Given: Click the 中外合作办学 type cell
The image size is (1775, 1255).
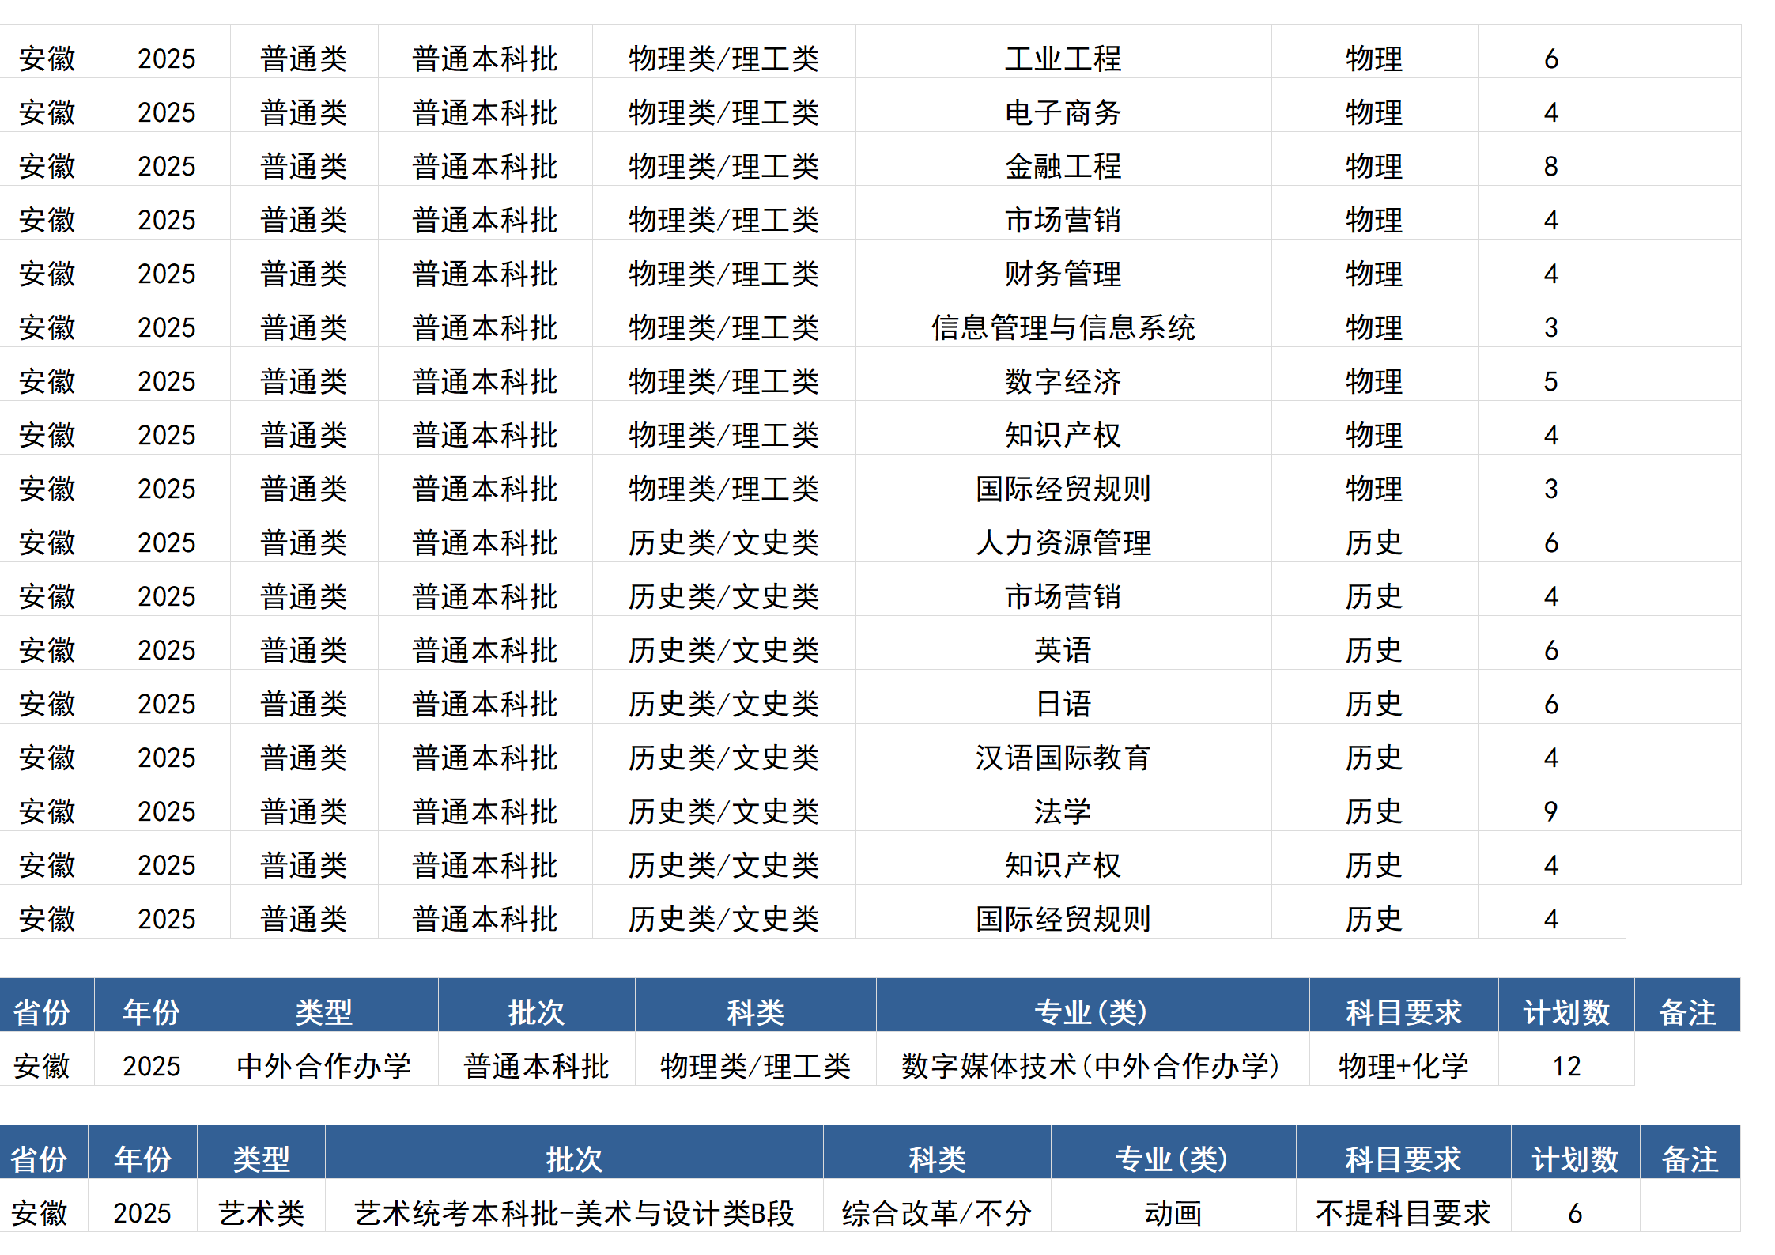Looking at the screenshot, I should (x=323, y=1066).
